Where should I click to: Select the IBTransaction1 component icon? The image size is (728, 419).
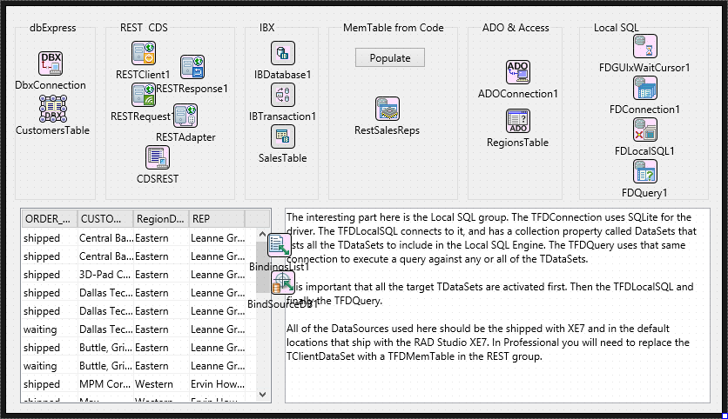(283, 95)
